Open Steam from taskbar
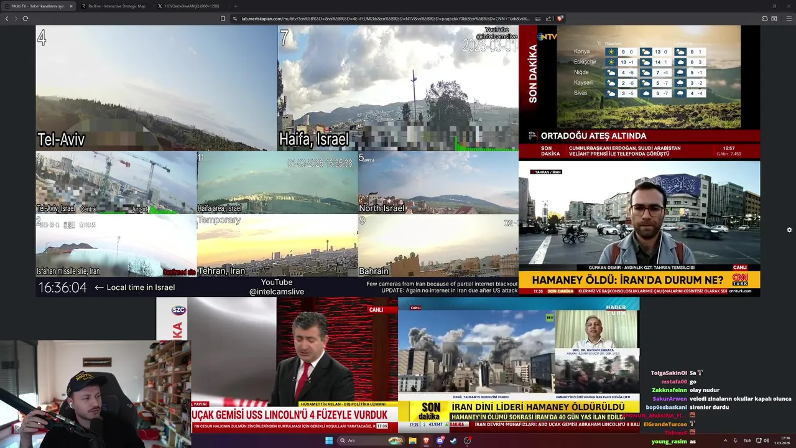Screen dimensions: 796x448 click(x=453, y=441)
